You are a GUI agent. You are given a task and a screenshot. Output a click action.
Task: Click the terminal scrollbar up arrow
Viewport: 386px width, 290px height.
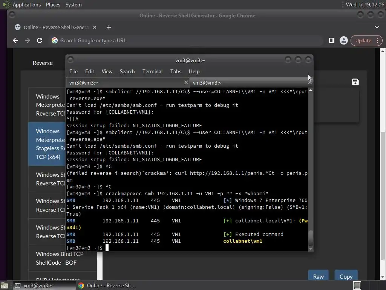point(311,91)
